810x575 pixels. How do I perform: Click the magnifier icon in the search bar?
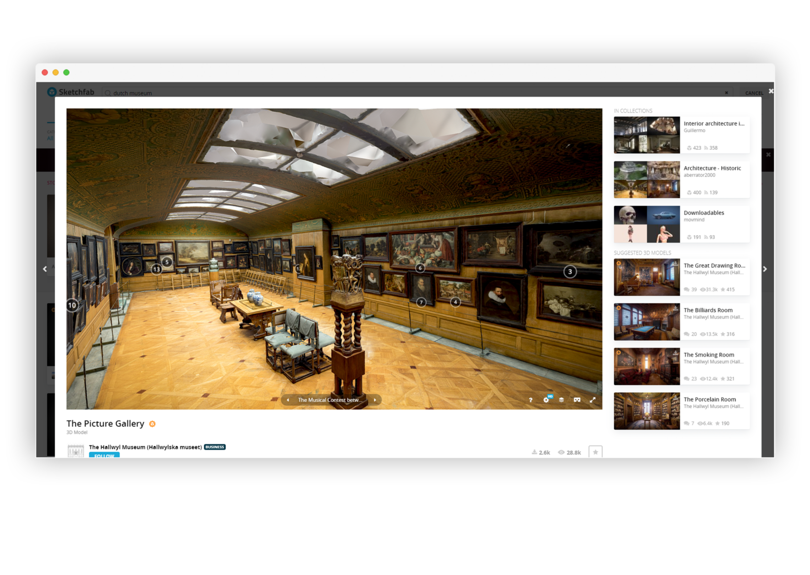pyautogui.click(x=107, y=93)
